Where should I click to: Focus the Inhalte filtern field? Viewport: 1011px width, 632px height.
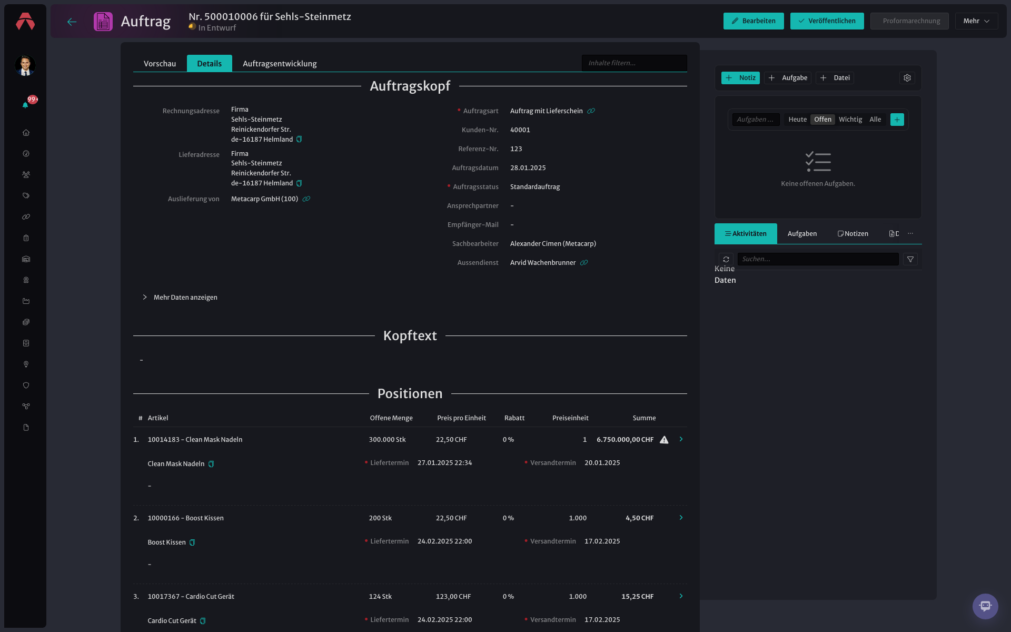(635, 63)
